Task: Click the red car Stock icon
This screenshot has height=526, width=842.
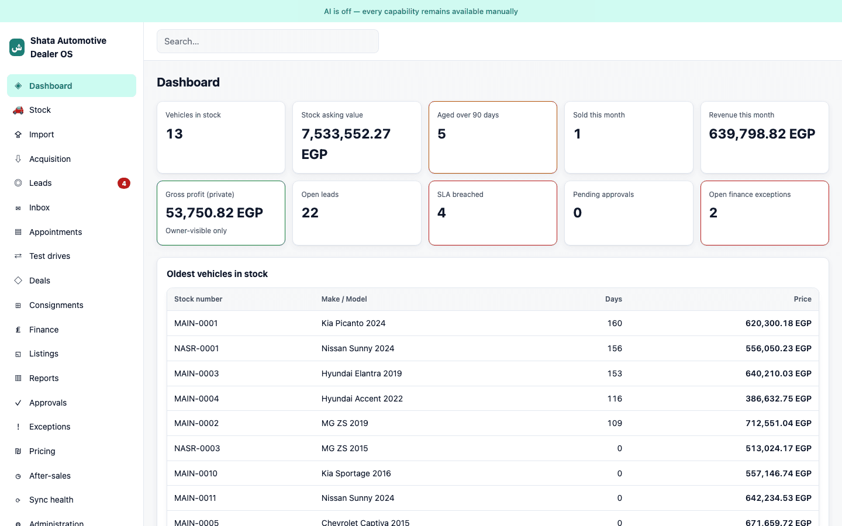Action: [x=18, y=110]
